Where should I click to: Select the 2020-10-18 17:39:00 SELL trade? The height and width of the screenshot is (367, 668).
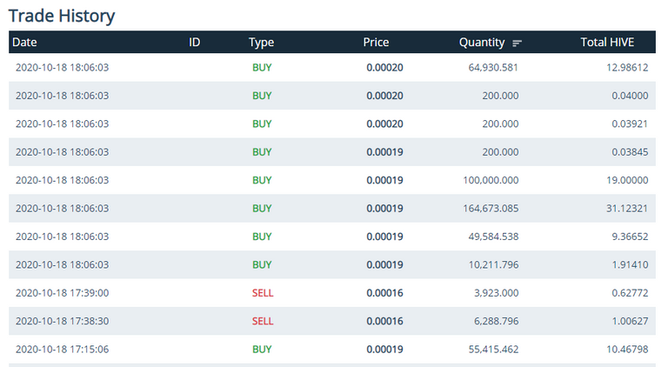click(x=332, y=293)
